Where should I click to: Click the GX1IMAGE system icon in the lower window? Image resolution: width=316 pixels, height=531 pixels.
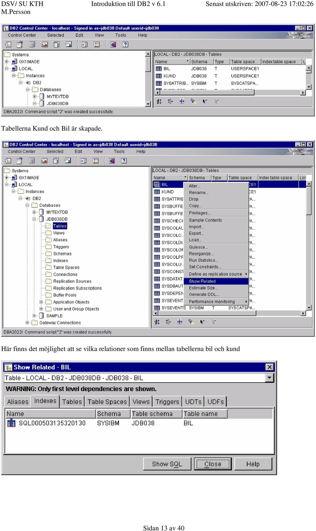tap(14, 178)
